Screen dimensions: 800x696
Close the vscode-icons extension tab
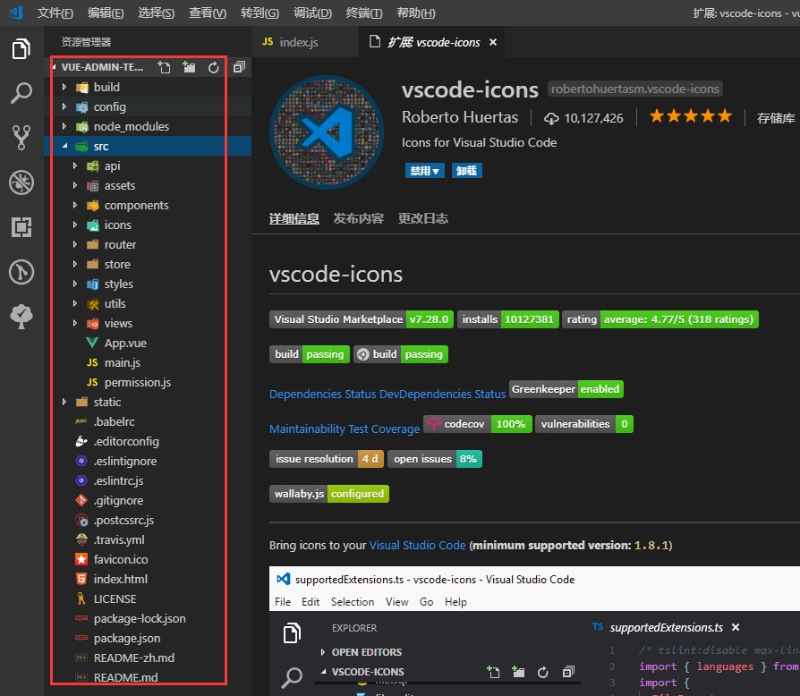click(493, 42)
